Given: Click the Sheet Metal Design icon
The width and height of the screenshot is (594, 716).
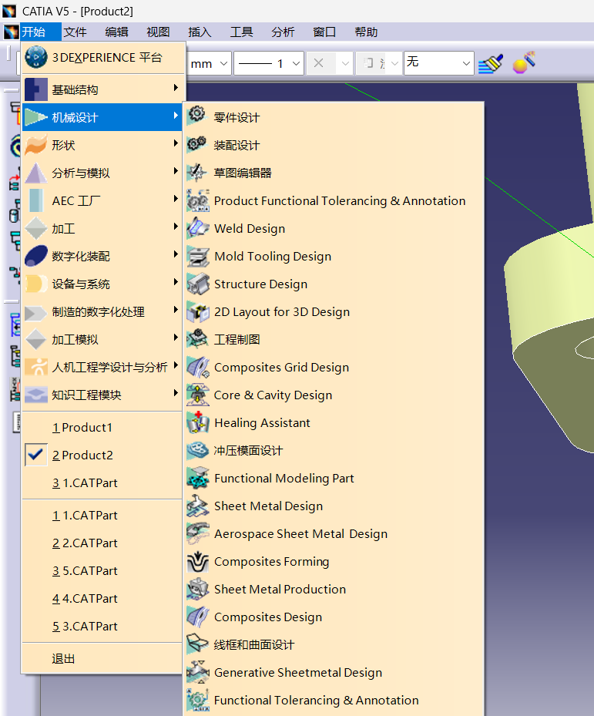Looking at the screenshot, I should click(x=197, y=506).
